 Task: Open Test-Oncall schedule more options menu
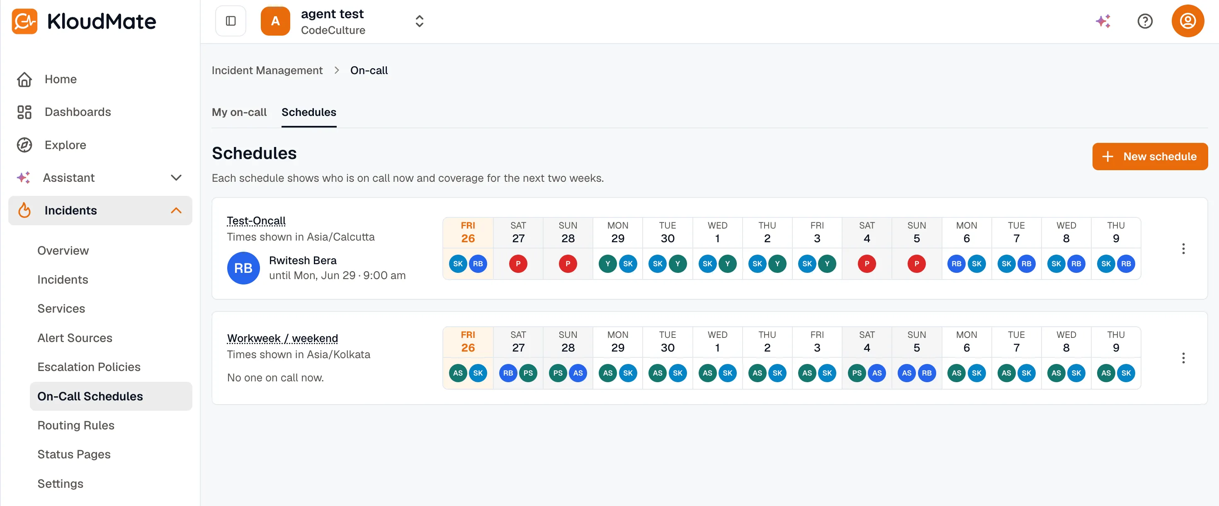[x=1183, y=249]
